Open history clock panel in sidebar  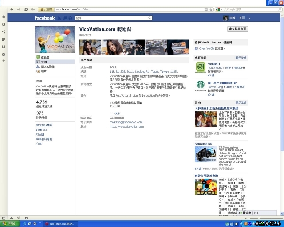pyautogui.click(x=4, y=55)
